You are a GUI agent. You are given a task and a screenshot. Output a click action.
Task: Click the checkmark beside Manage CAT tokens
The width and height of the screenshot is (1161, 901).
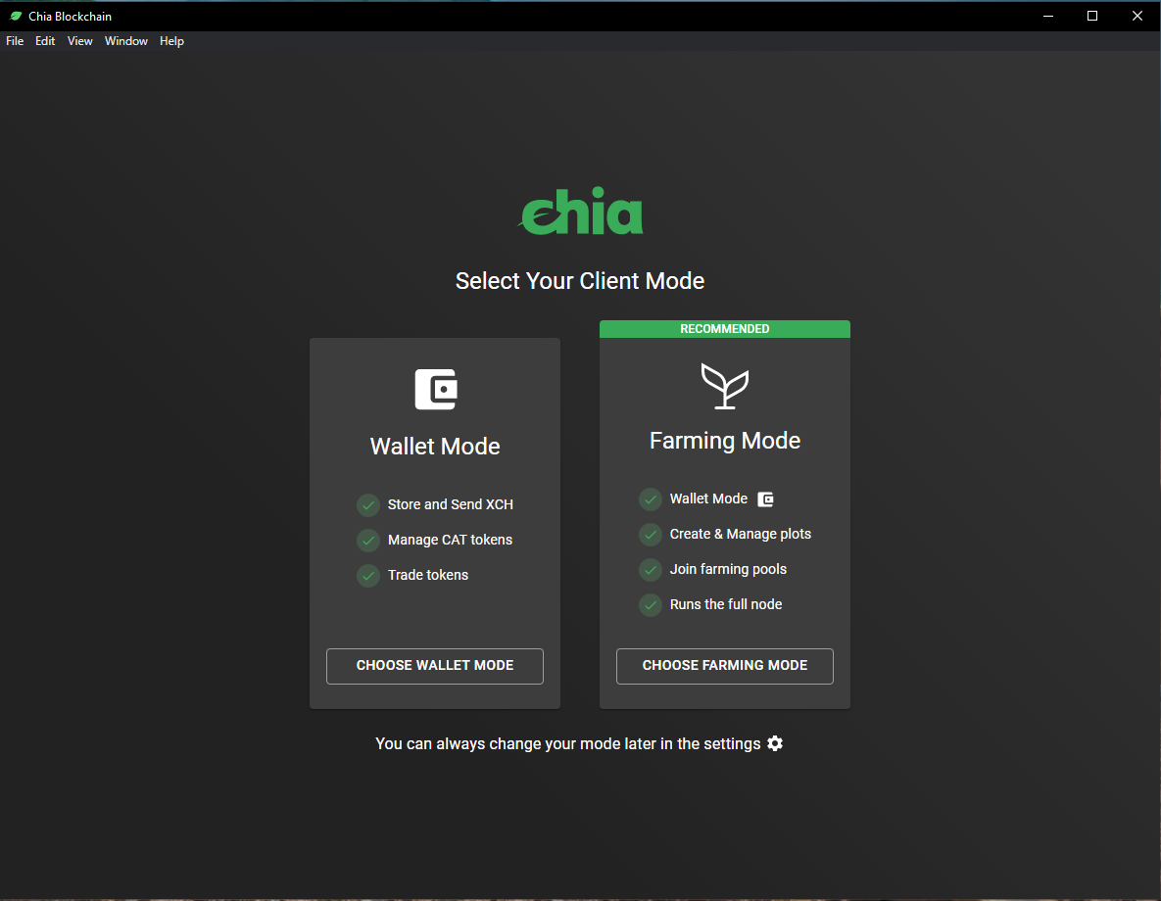368,540
